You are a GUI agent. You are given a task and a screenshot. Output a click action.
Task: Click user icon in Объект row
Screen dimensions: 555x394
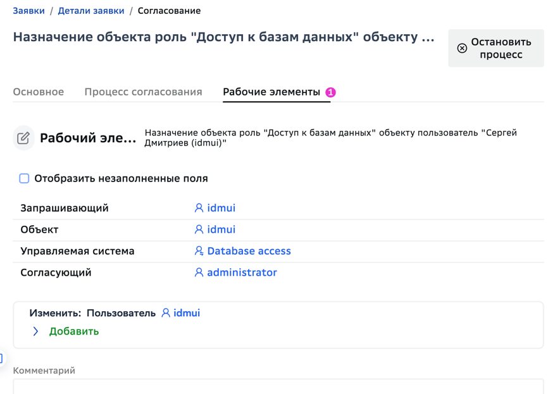click(x=199, y=230)
